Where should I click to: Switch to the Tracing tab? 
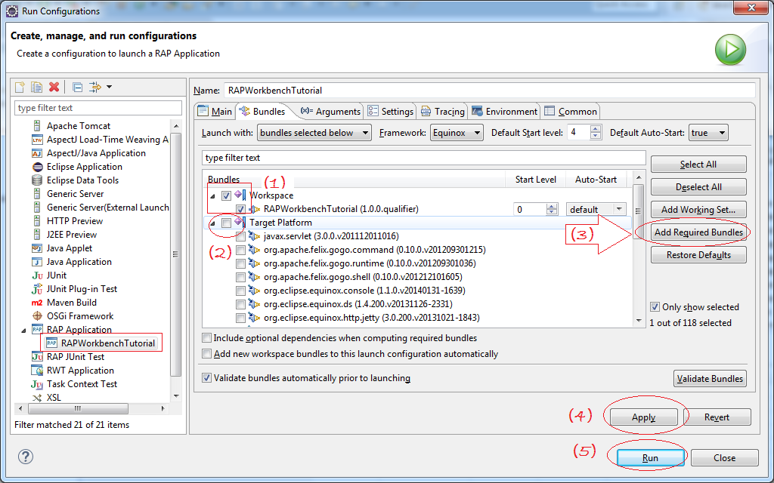(443, 112)
